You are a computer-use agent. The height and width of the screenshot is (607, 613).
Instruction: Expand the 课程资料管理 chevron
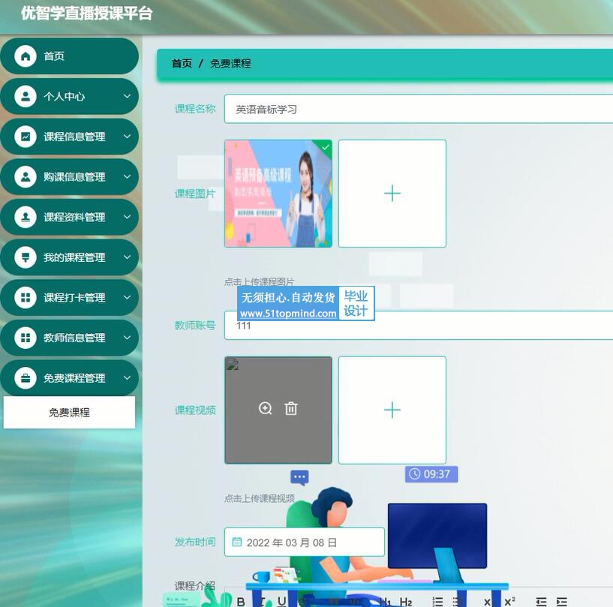[x=127, y=217]
